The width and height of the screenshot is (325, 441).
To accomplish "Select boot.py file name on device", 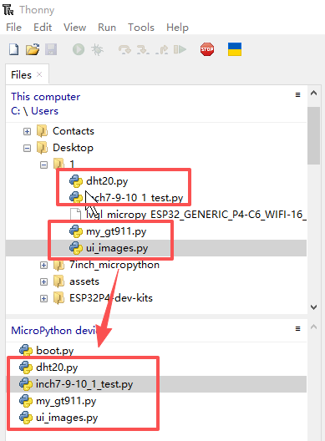I will [x=55, y=351].
